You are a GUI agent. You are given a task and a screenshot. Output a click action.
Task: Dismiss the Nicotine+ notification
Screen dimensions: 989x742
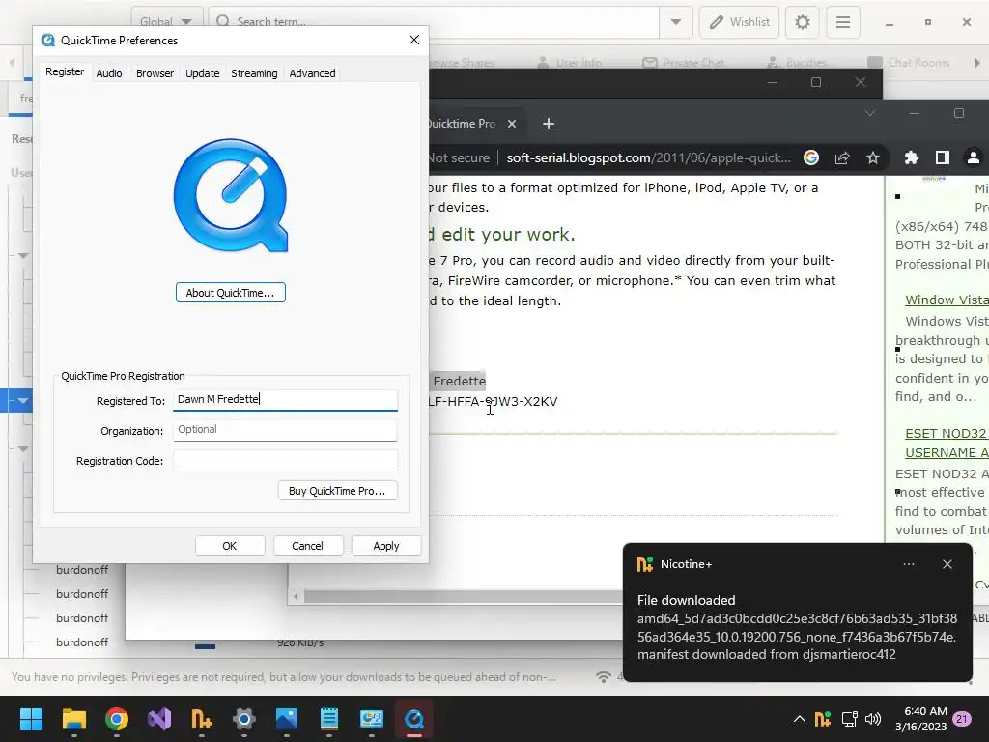tap(947, 564)
